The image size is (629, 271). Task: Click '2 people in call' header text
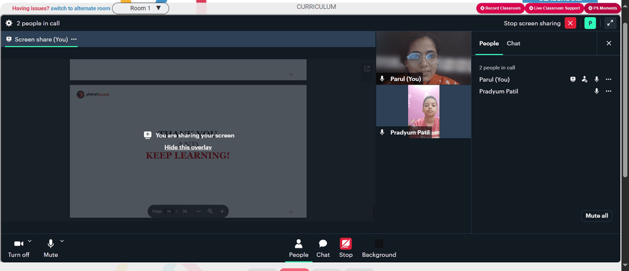(38, 23)
